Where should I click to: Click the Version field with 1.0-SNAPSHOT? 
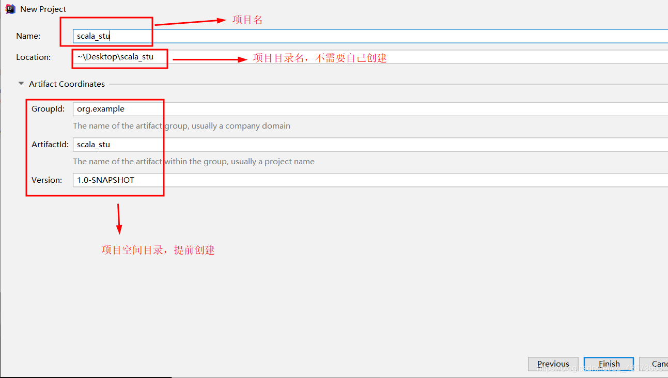pos(370,180)
